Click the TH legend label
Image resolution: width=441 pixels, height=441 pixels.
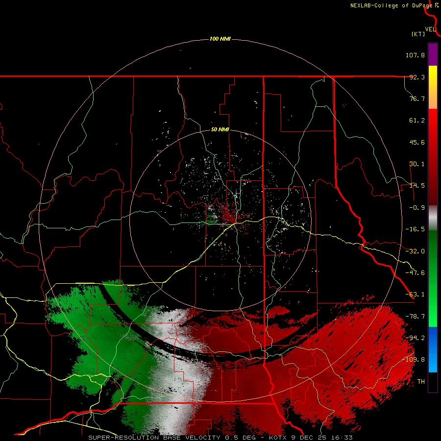point(421,382)
